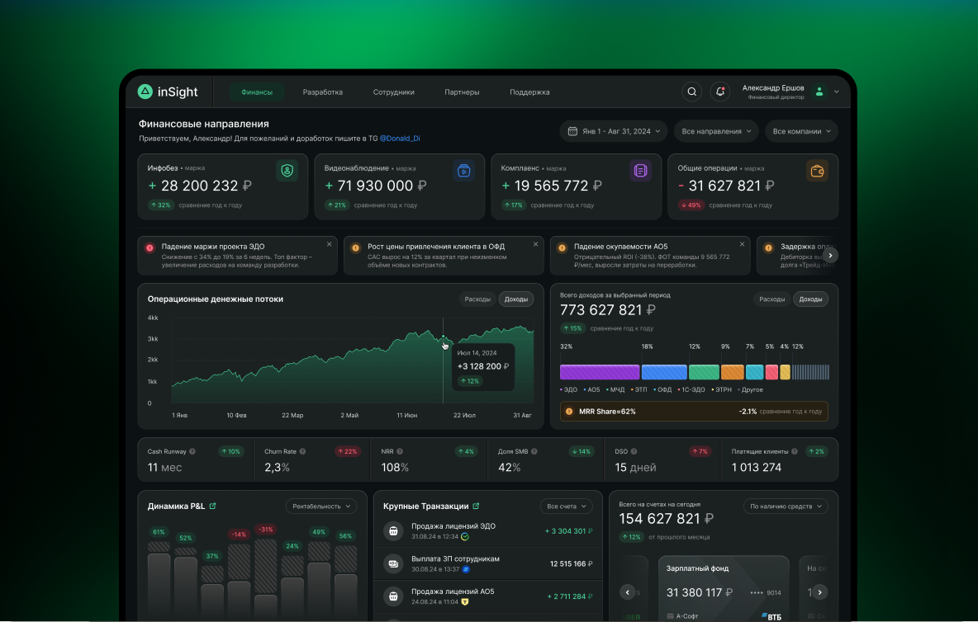
Task: Toggle Расходы in the total income panel
Action: (772, 299)
